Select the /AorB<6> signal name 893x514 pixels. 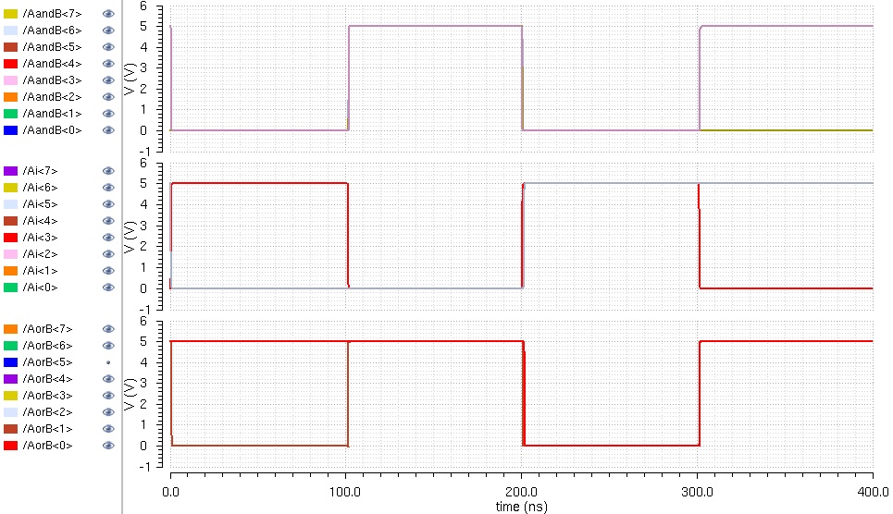(48, 346)
